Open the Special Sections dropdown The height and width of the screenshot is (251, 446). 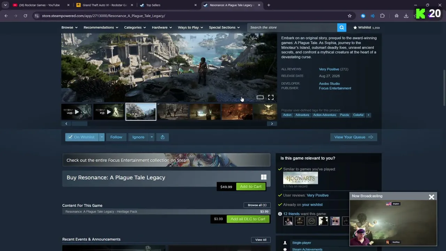[224, 28]
